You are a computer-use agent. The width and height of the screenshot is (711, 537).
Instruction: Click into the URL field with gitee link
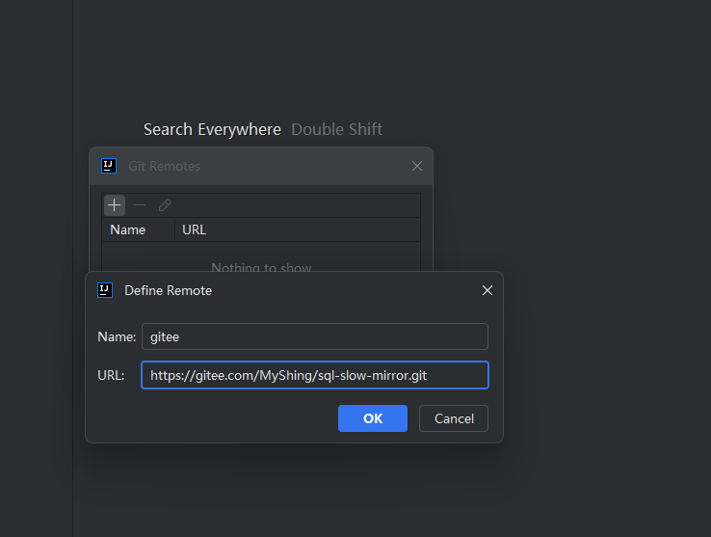(x=314, y=375)
